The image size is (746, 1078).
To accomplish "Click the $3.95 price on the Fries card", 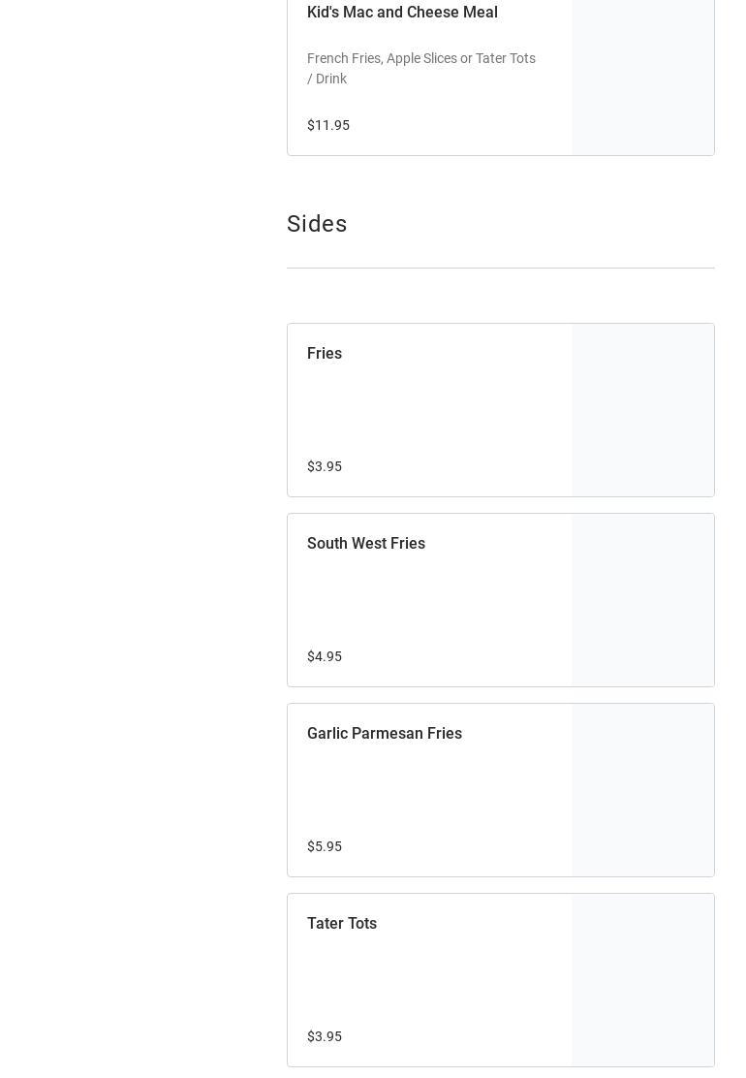I will [x=325, y=466].
